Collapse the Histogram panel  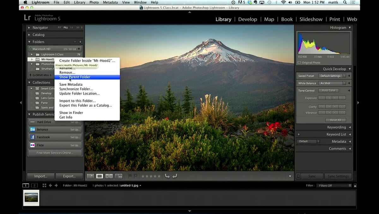coord(350,28)
